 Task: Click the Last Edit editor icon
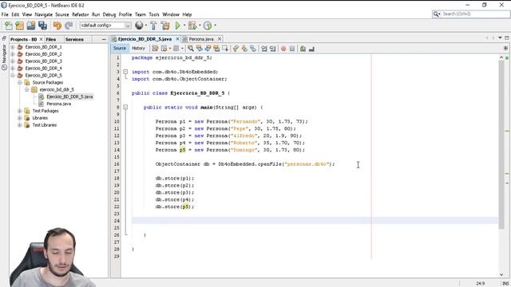(x=155, y=49)
